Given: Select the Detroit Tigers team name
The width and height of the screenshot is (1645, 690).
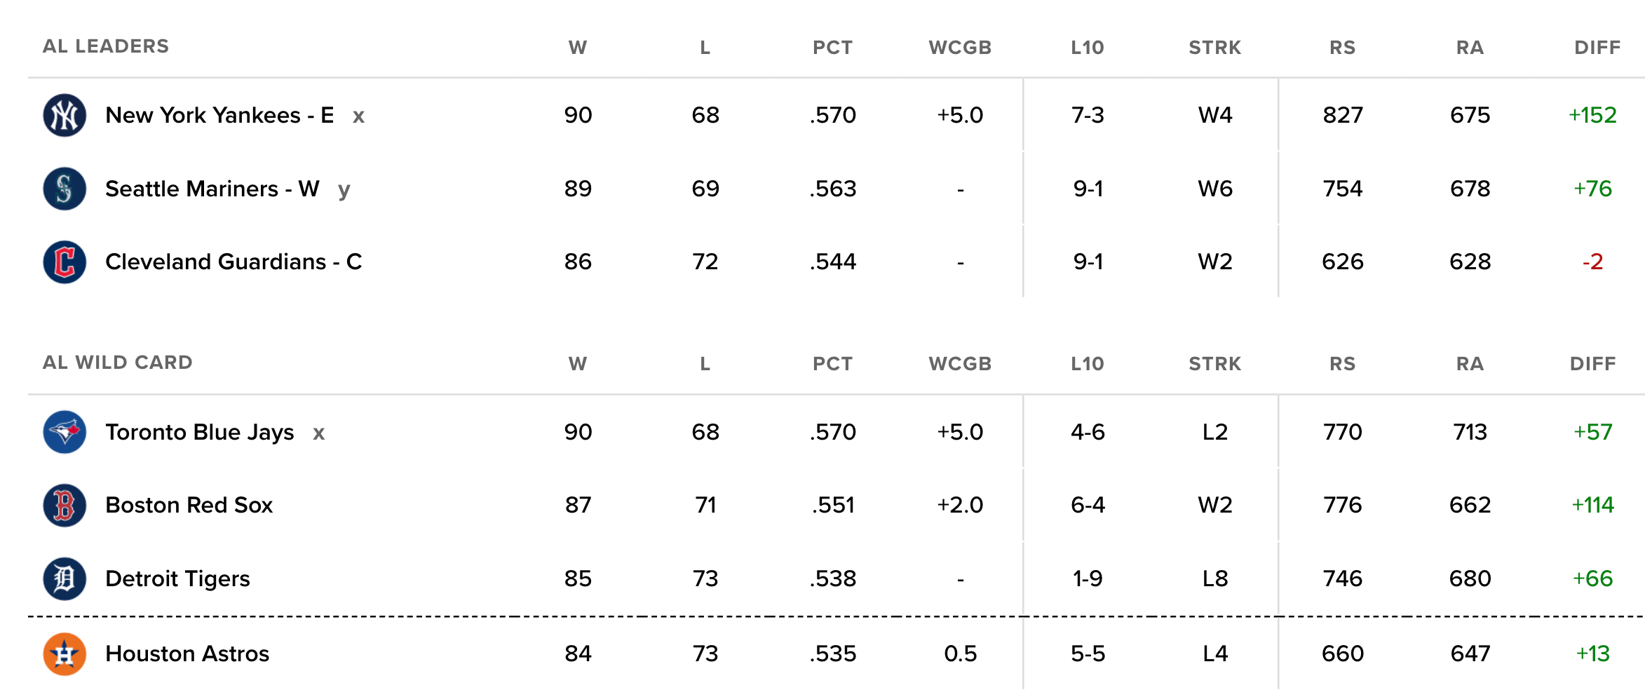Looking at the screenshot, I should click(177, 579).
